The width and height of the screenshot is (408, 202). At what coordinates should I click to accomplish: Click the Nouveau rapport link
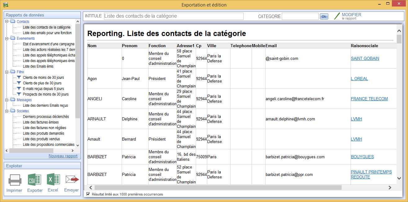click(x=63, y=156)
